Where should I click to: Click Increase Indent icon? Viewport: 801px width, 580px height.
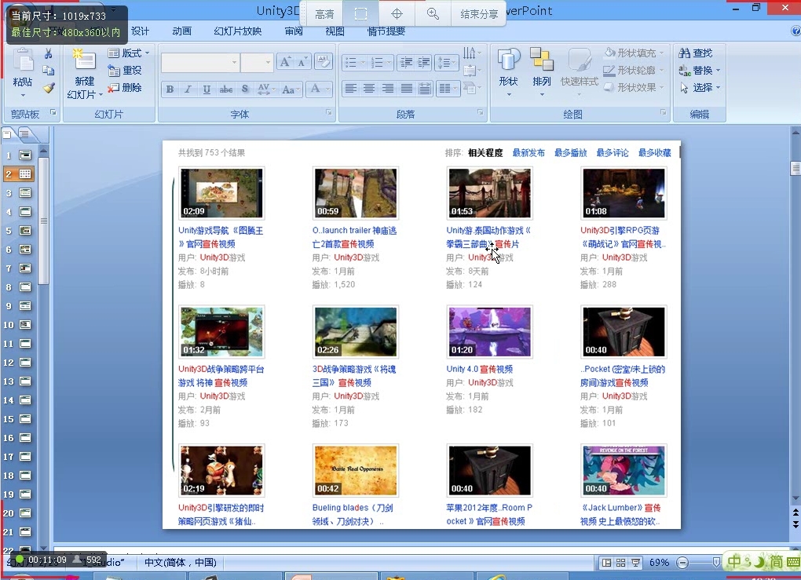[424, 63]
